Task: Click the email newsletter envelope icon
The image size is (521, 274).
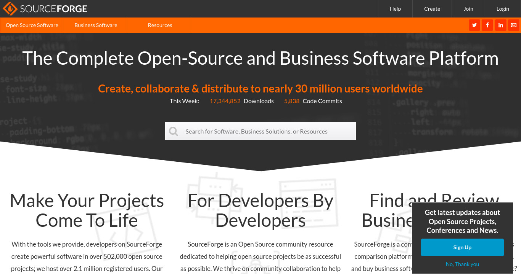Action: point(514,25)
